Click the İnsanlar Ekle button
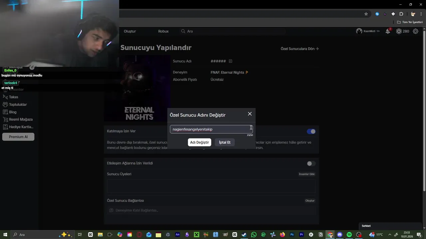The height and width of the screenshot is (239, 426). [307, 174]
